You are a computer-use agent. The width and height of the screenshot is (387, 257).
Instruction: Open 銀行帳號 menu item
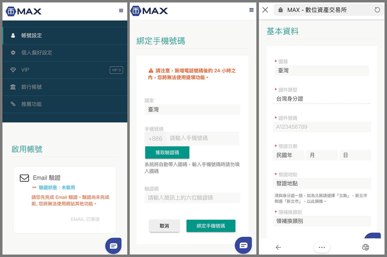65,87
